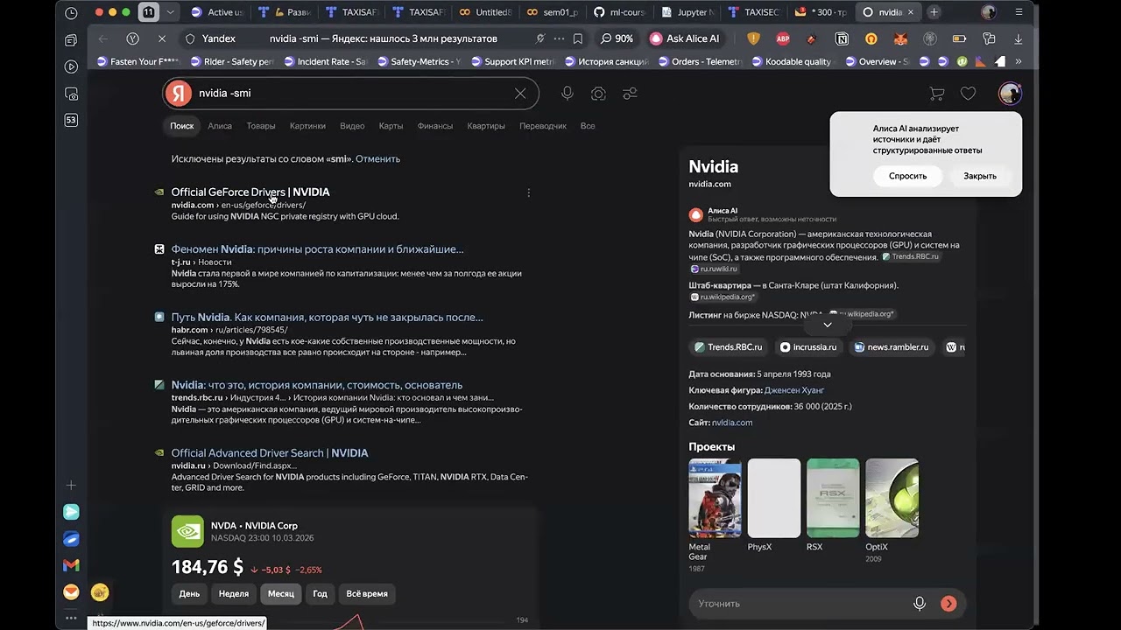
Task: Open new browser tab with plus
Action: point(934,12)
